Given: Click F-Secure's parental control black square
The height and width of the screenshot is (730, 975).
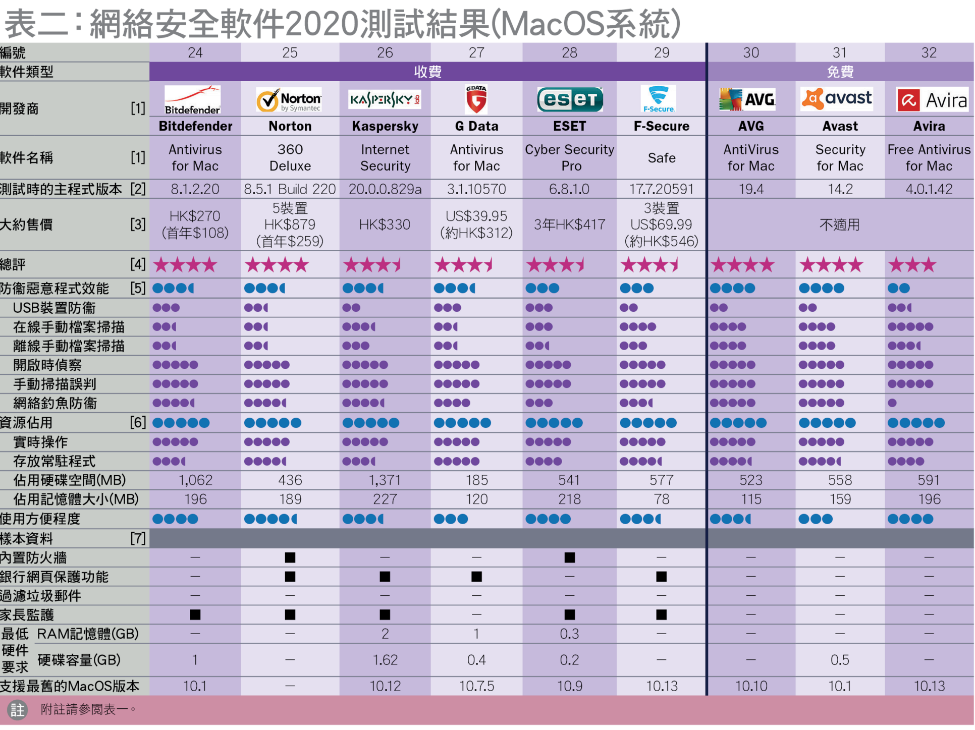Looking at the screenshot, I should coord(661,614).
